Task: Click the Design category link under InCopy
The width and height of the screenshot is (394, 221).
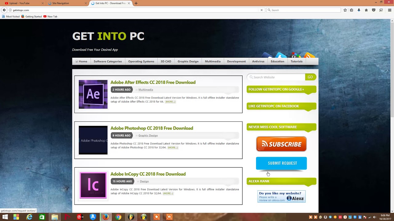Action: (144, 181)
